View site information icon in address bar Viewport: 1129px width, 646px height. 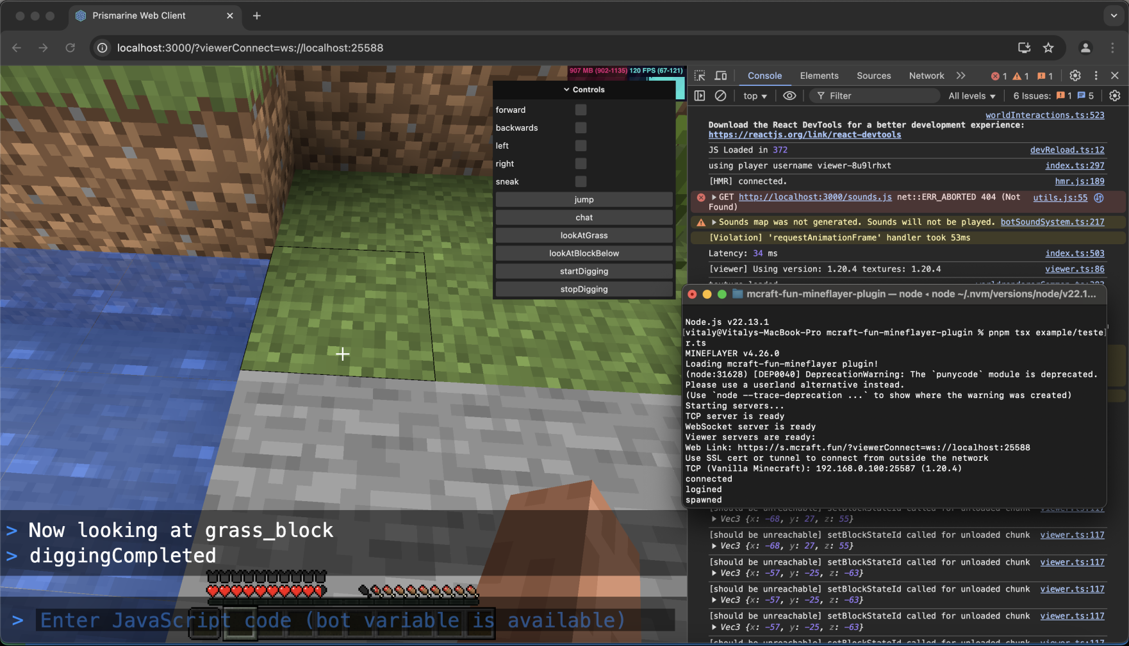(x=102, y=48)
